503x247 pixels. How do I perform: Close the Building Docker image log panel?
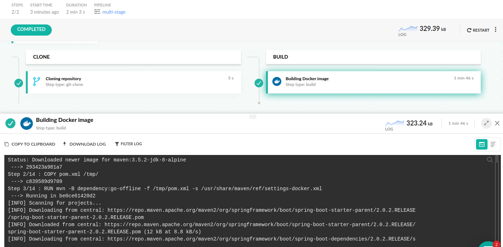(497, 123)
